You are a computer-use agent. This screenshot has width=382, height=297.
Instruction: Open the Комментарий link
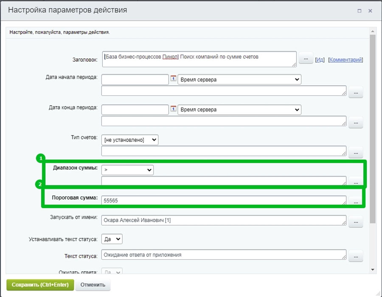[345, 60]
